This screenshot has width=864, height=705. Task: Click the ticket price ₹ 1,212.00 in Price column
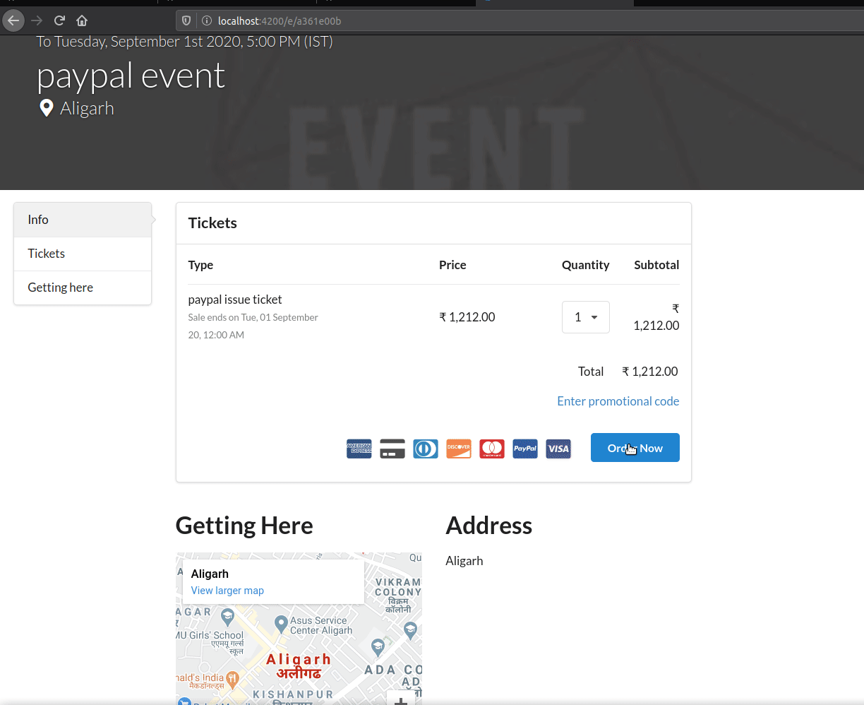467,317
